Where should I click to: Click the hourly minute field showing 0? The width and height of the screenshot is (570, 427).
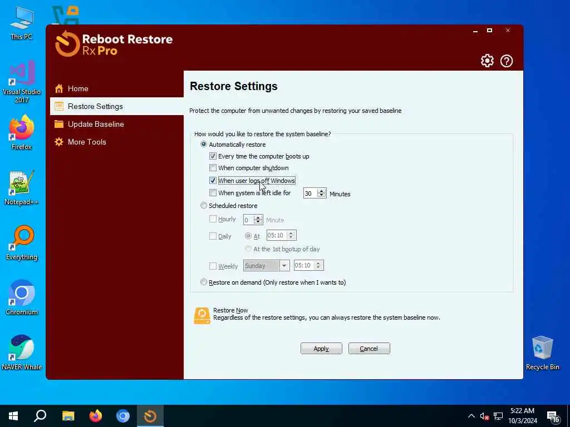coord(248,220)
